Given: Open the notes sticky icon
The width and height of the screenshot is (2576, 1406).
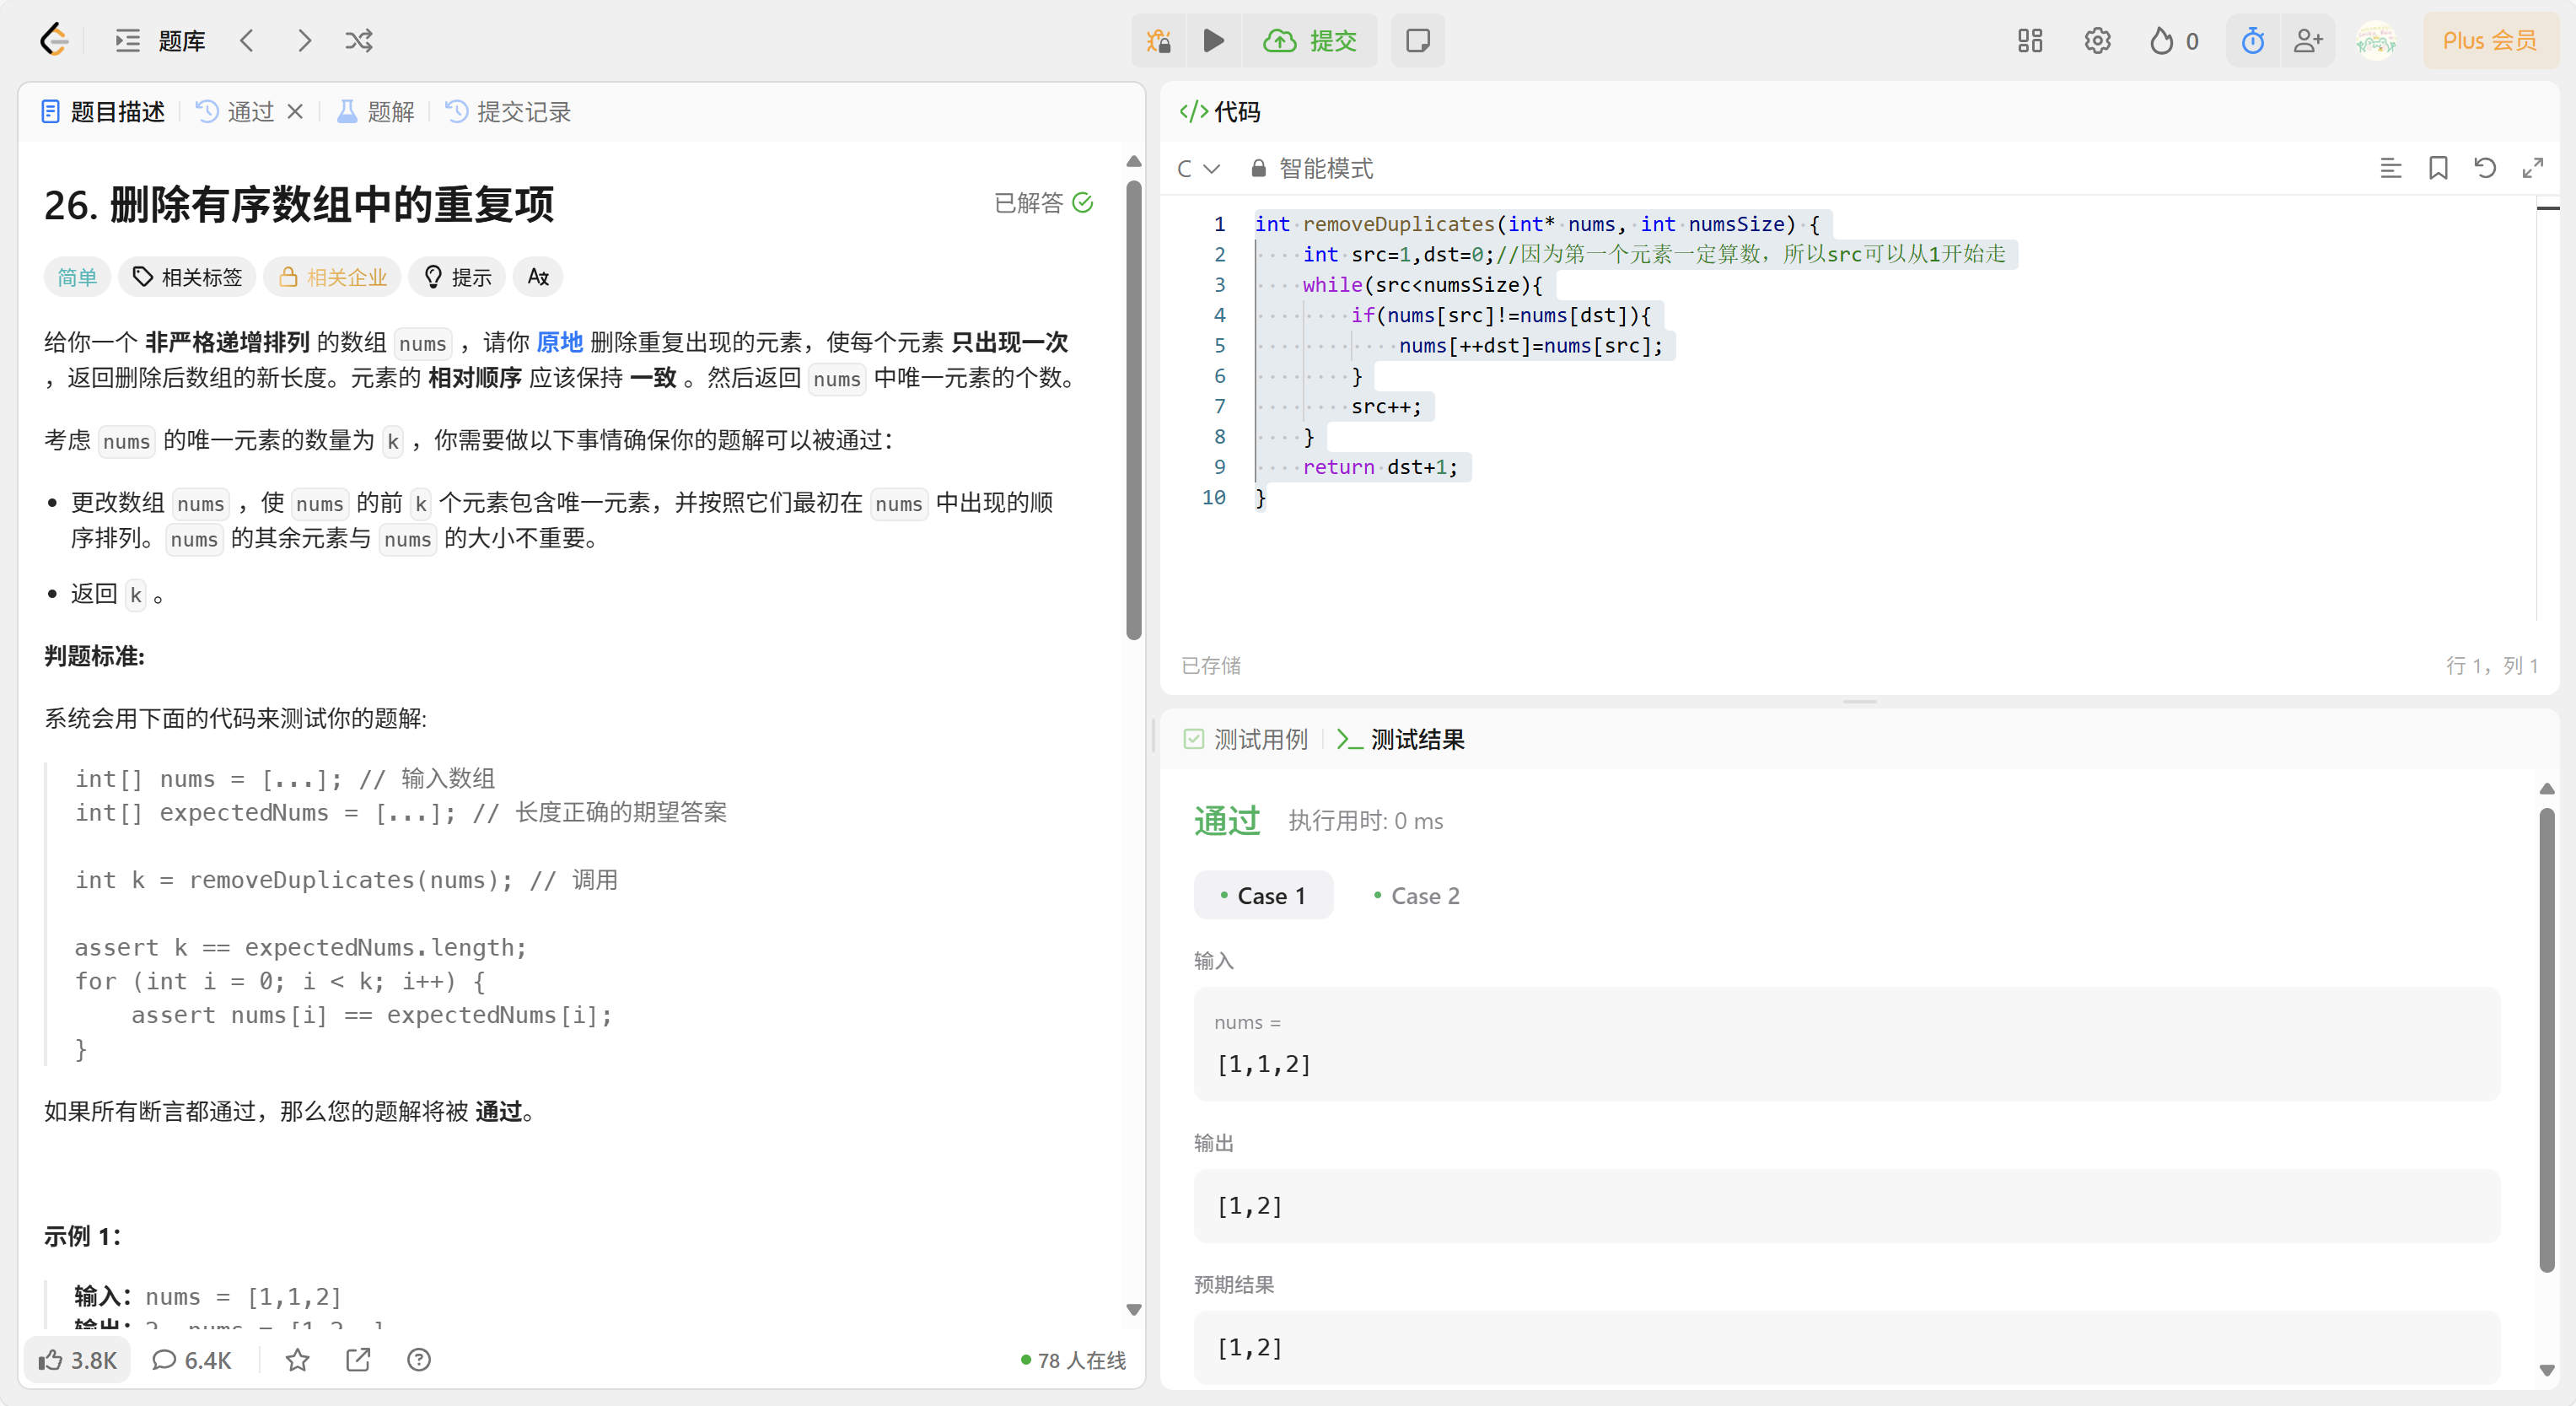Looking at the screenshot, I should click(1417, 41).
